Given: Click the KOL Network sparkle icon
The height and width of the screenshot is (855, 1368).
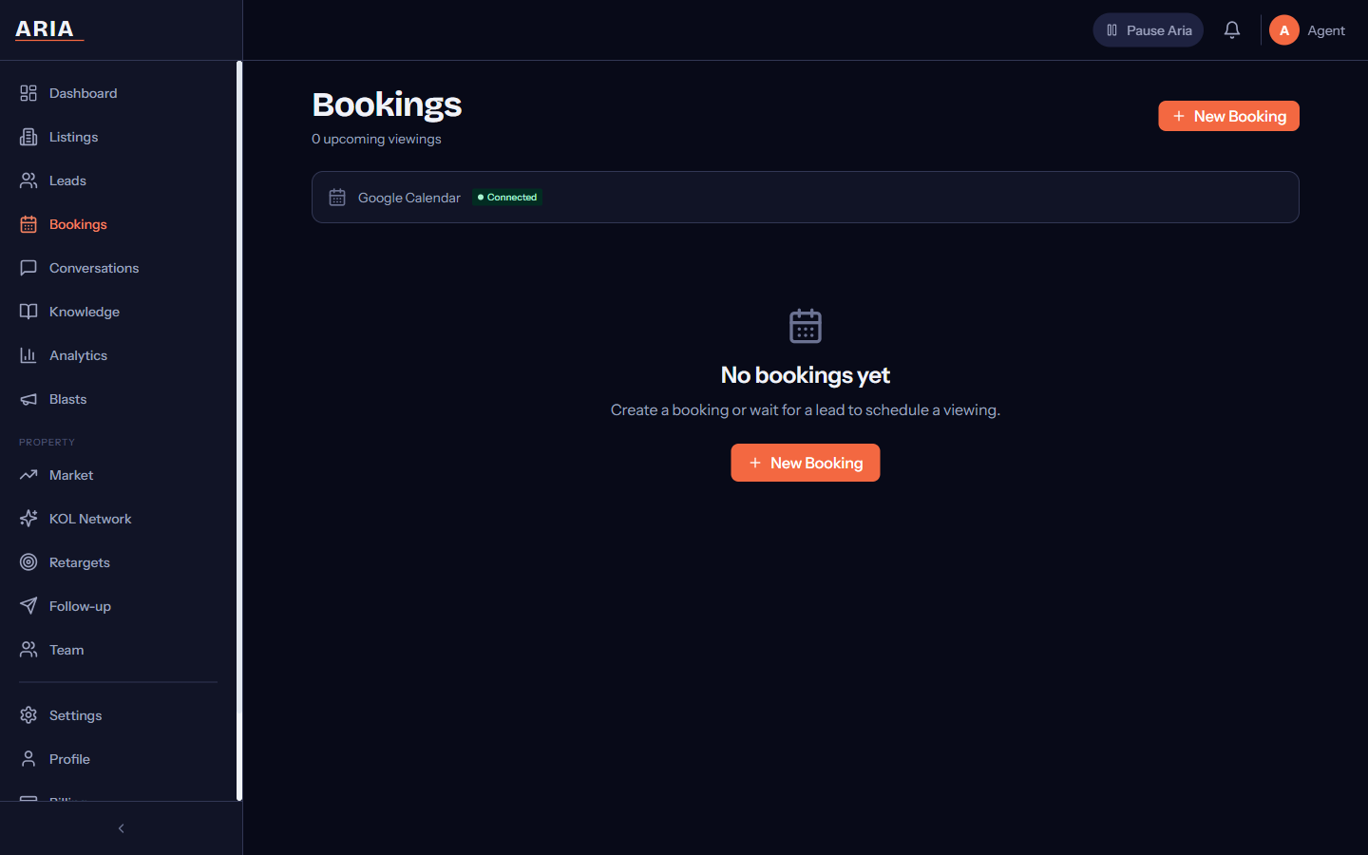Looking at the screenshot, I should tap(28, 518).
